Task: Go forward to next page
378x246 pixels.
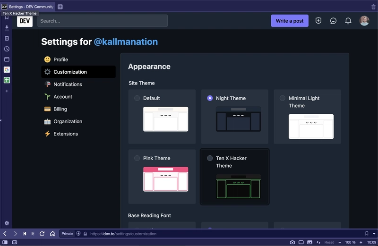Action: click(x=16, y=233)
